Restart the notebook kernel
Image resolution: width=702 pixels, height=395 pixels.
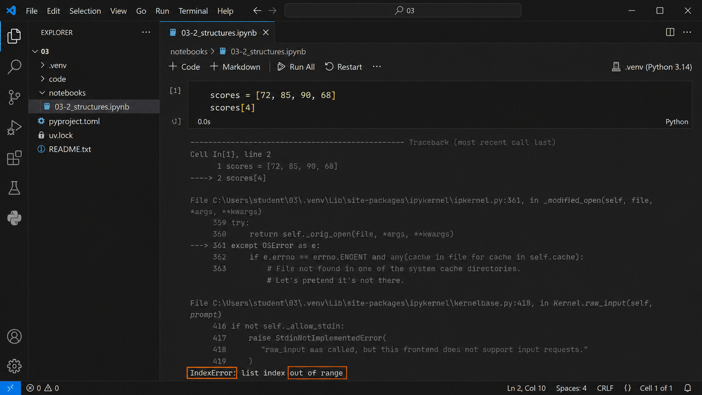click(344, 67)
